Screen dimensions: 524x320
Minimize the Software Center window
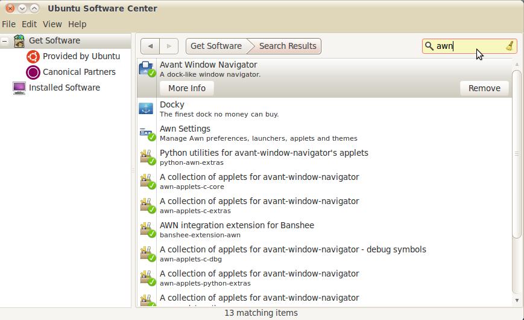coord(22,8)
